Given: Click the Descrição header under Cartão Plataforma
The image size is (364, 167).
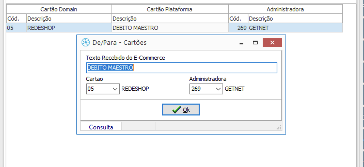Looking at the screenshot, I should pyautogui.click(x=170, y=19).
